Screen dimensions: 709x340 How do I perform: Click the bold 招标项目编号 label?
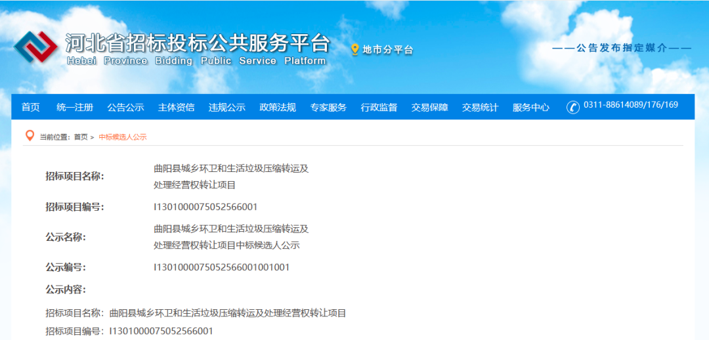pyautogui.click(x=75, y=207)
